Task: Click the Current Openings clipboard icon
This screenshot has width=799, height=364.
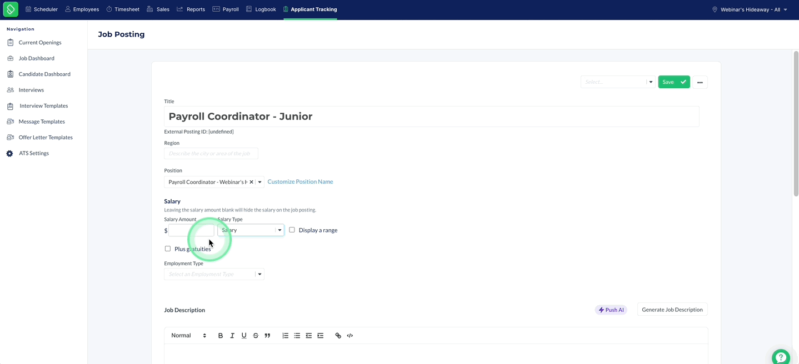Action: 10,42
